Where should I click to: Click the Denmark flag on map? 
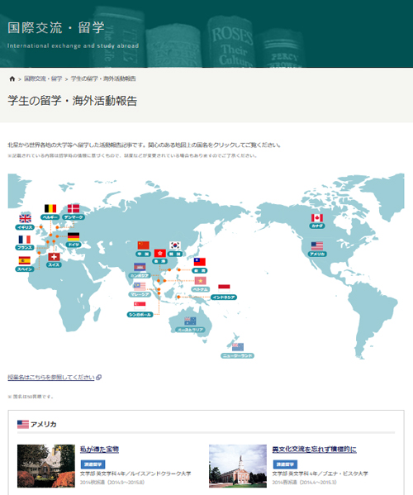[x=74, y=208]
